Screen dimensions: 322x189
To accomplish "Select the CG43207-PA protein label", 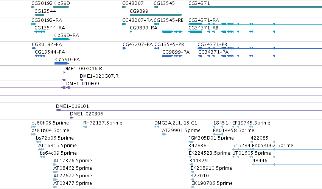I will [138, 45].
